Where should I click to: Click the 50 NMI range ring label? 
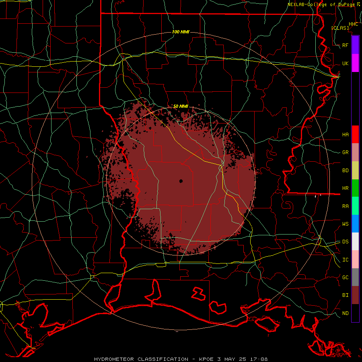(181, 106)
